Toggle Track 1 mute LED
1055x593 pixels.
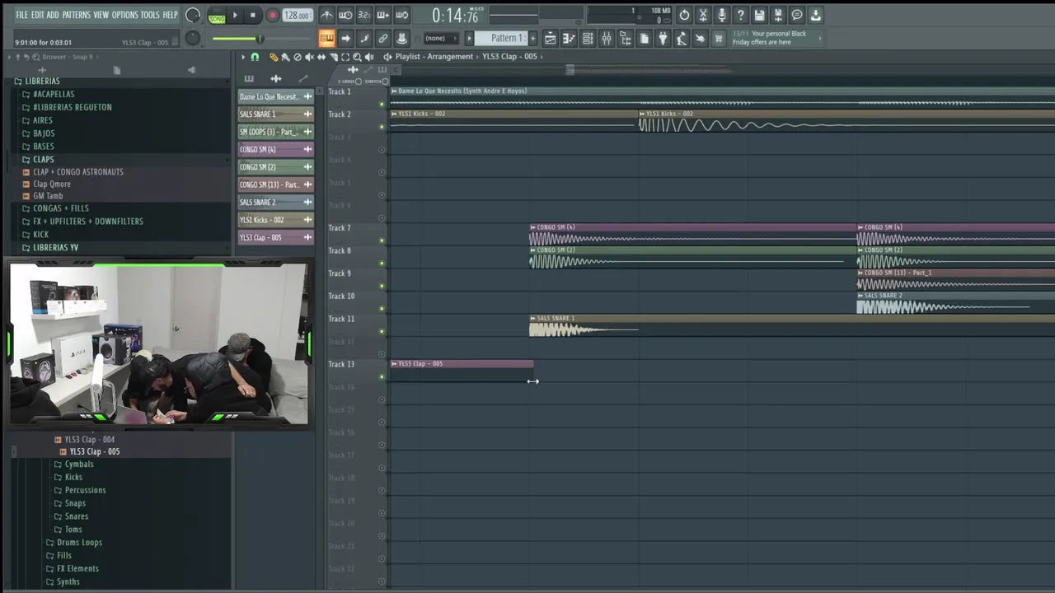[382, 104]
